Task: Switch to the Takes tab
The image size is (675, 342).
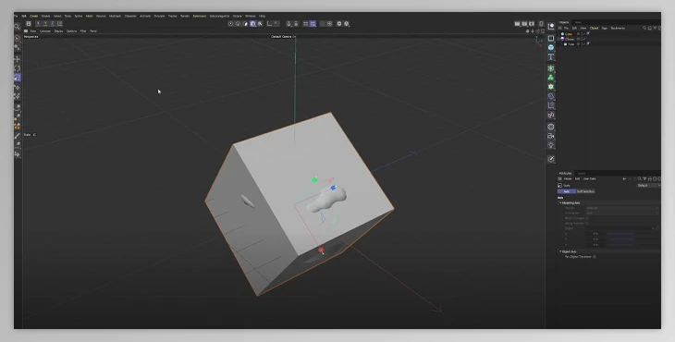Action: 578,22
